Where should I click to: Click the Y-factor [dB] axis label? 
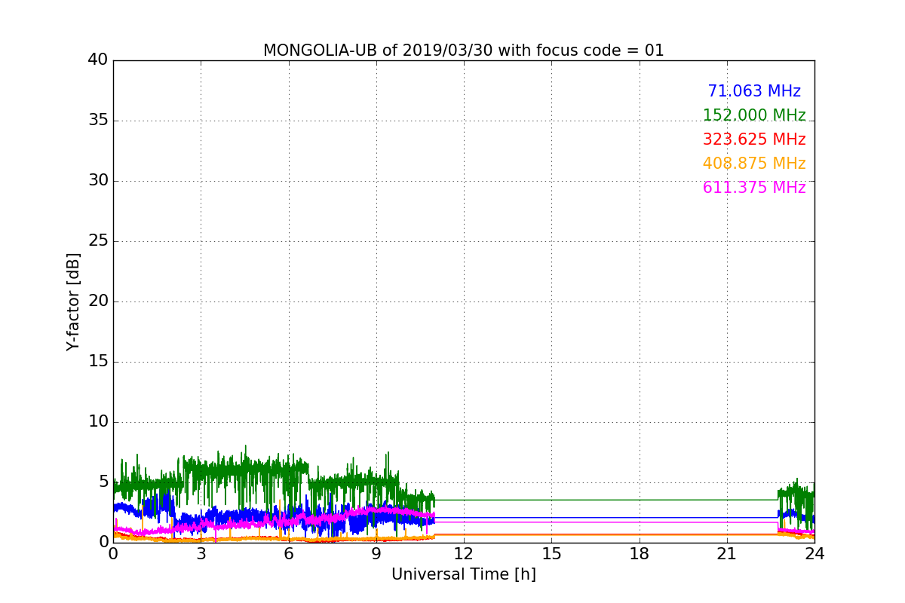pos(73,301)
